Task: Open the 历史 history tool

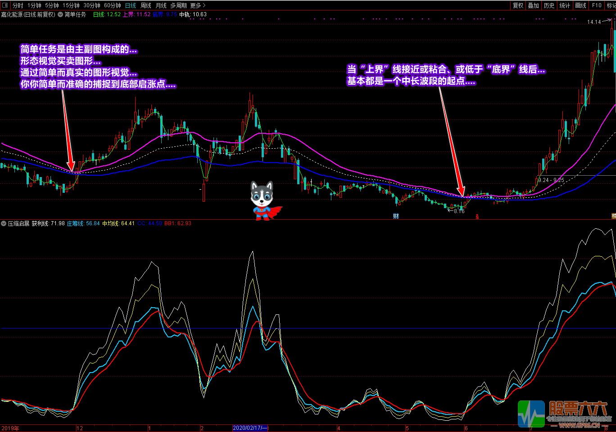Action: [x=549, y=5]
